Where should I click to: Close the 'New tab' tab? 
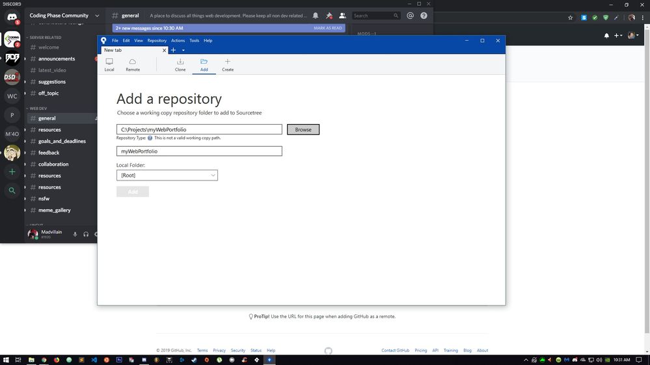point(164,50)
